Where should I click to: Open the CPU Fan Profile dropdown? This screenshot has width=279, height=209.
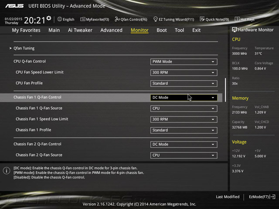(x=184, y=83)
